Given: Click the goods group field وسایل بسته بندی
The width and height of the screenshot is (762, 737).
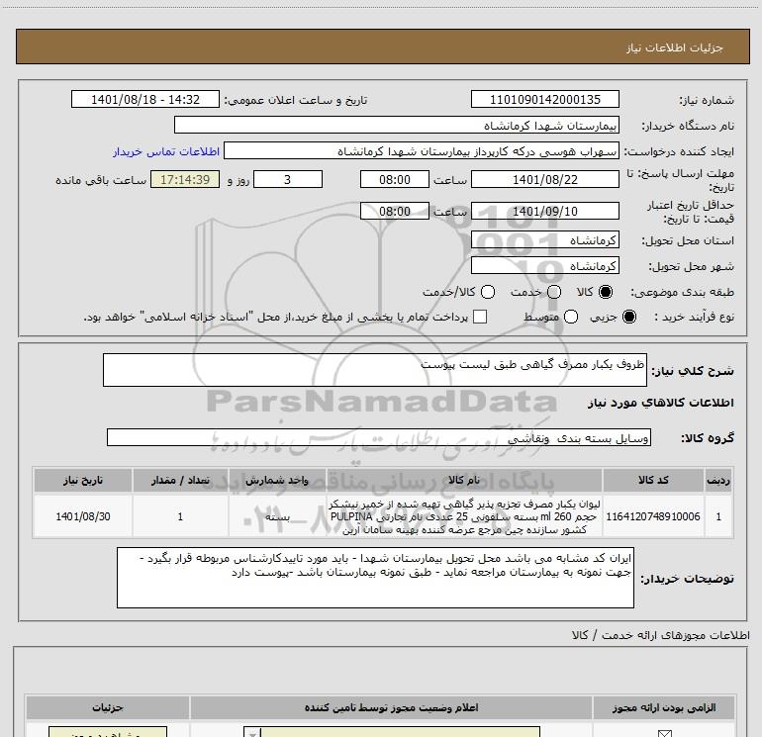Looking at the screenshot, I should point(379,437).
